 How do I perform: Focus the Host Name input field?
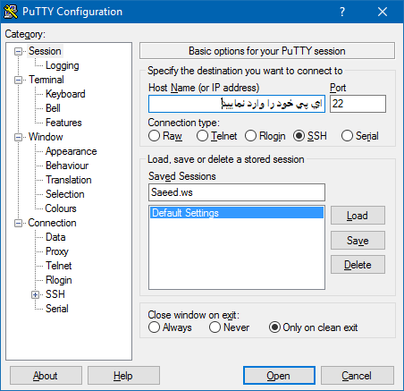tap(237, 104)
